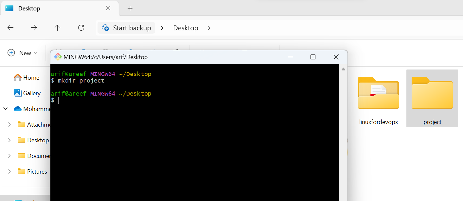Expand the Pictures folder node

pyautogui.click(x=9, y=171)
